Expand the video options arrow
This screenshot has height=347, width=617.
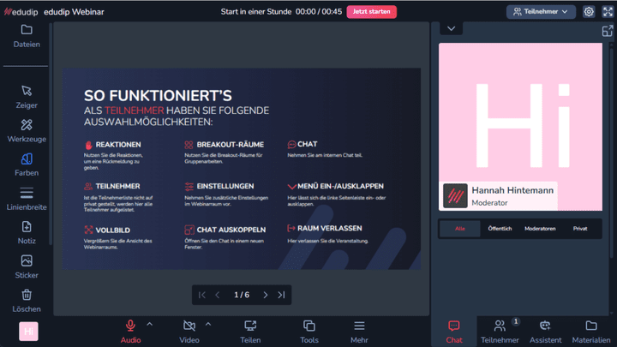208,325
